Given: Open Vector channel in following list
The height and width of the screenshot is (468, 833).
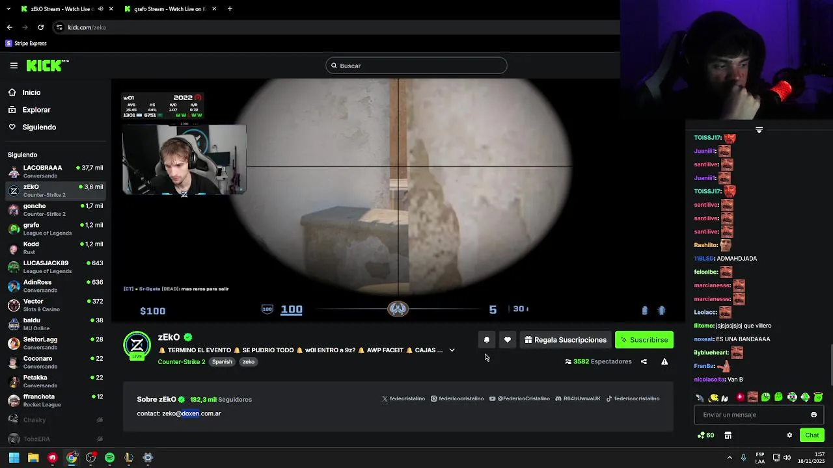Looking at the screenshot, I should point(55,305).
